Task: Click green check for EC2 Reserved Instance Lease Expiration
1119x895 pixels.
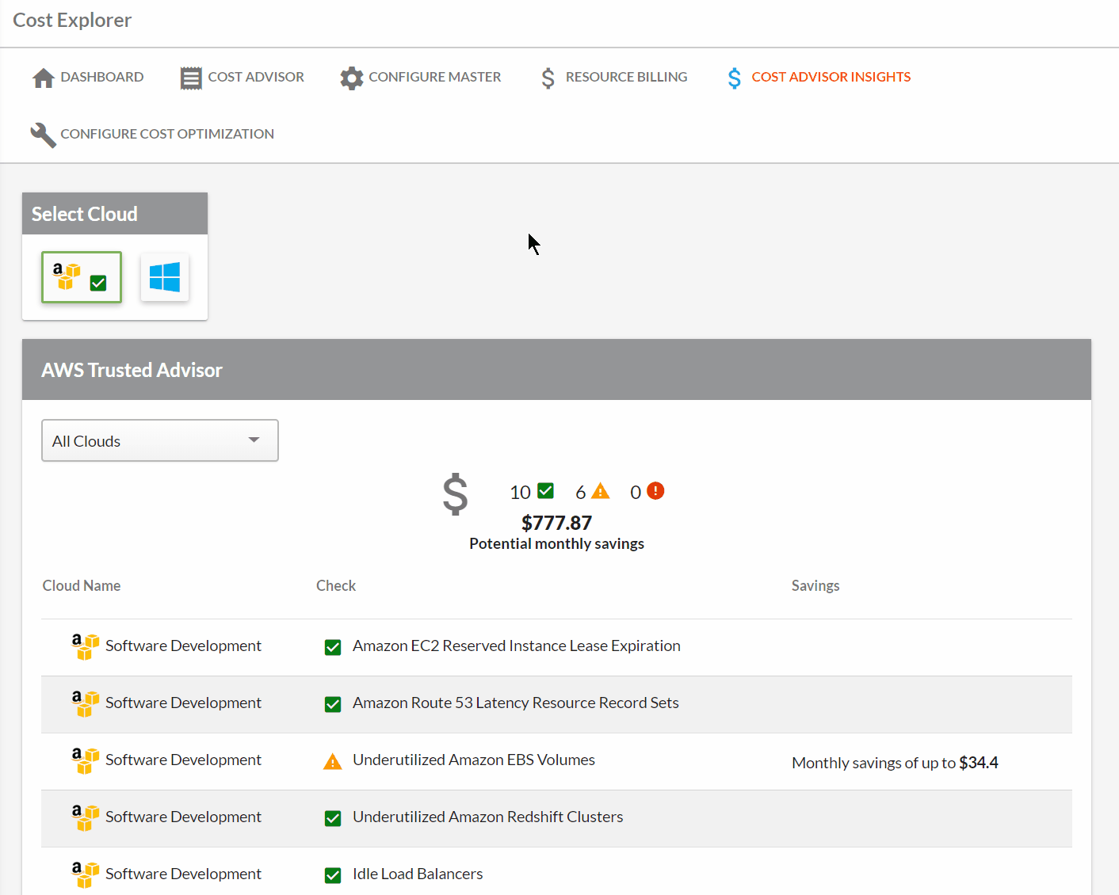Action: tap(333, 647)
